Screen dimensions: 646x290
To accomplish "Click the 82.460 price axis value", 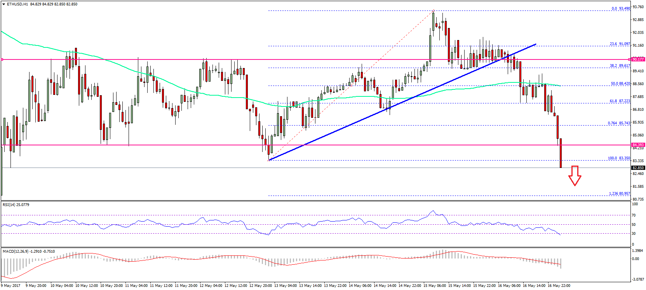I will [638, 174].
